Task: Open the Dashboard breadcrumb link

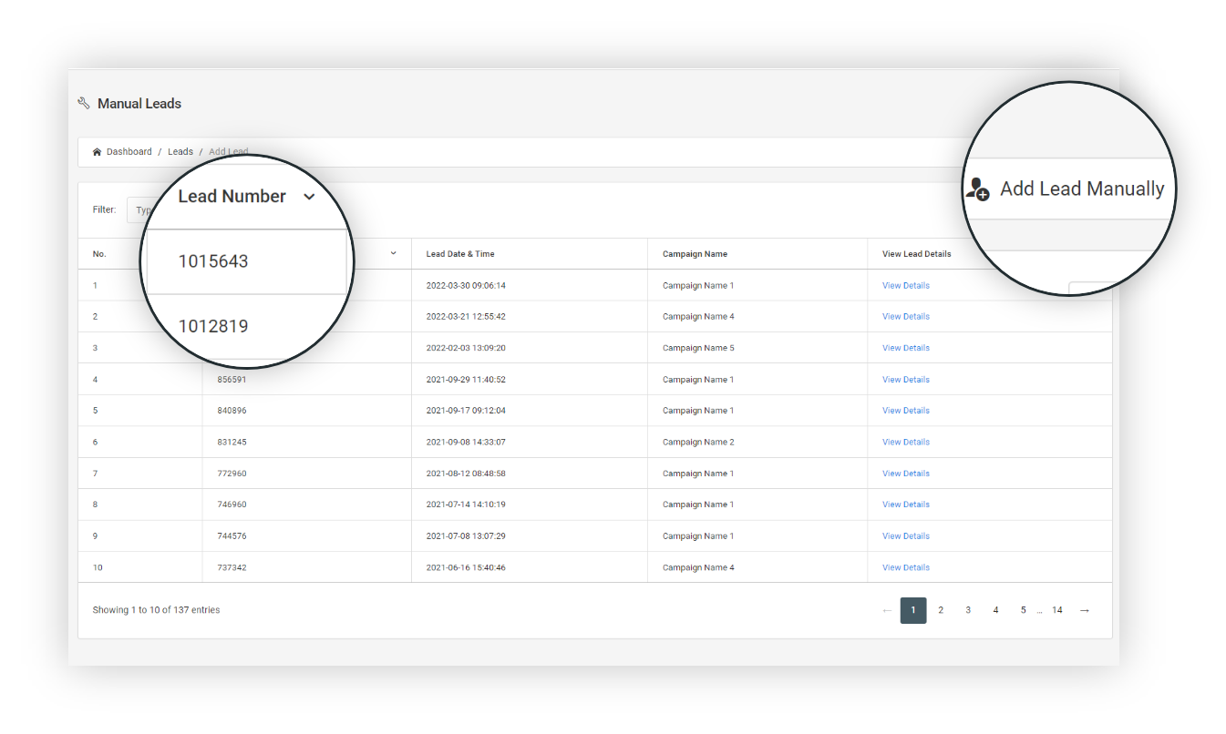Action: (129, 152)
